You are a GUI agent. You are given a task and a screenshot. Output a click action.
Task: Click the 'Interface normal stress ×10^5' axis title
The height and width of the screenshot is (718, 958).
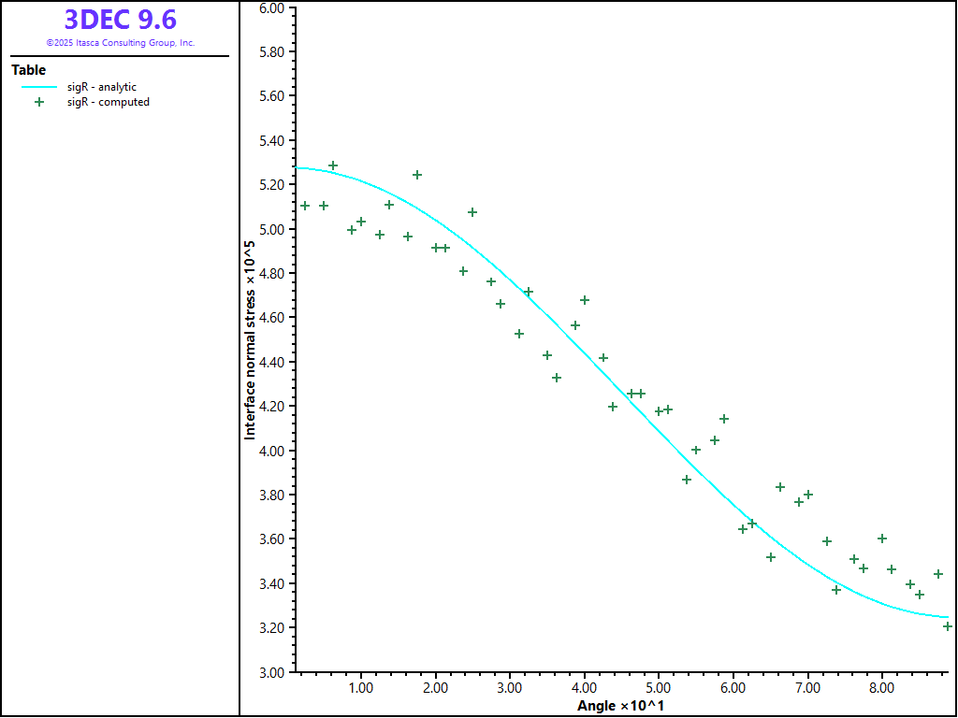pos(250,339)
